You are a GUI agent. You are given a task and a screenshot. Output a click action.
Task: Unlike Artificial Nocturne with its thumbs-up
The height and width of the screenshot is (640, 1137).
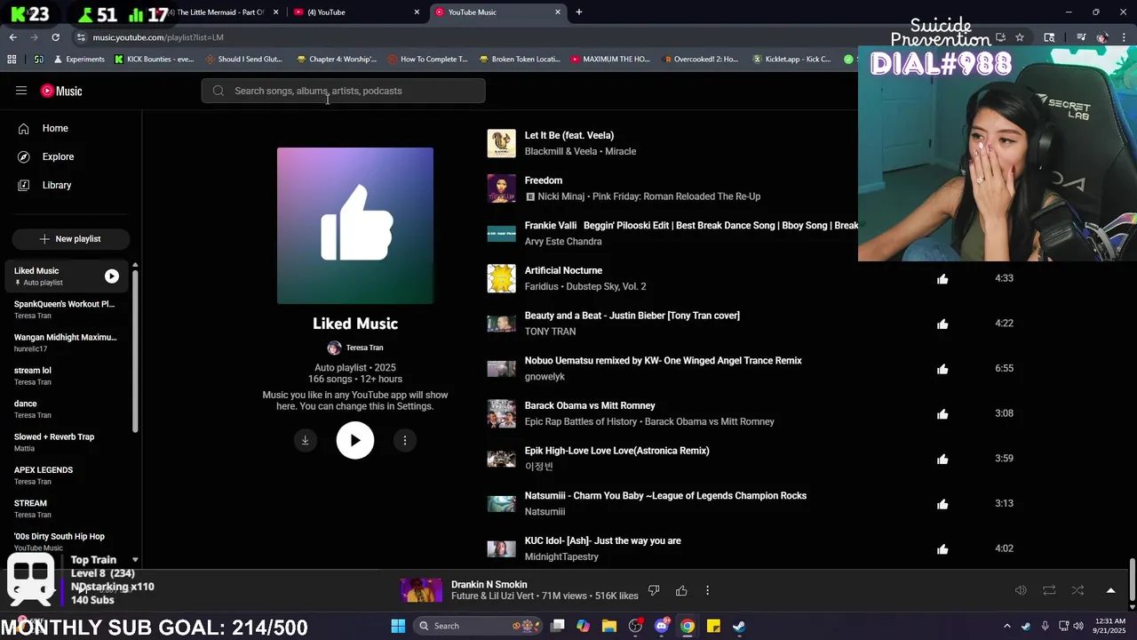(x=942, y=279)
